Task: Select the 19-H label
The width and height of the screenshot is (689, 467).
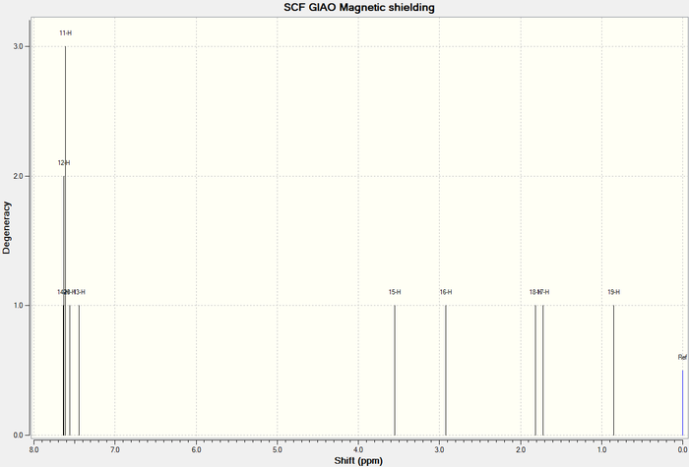Action: pos(613,292)
